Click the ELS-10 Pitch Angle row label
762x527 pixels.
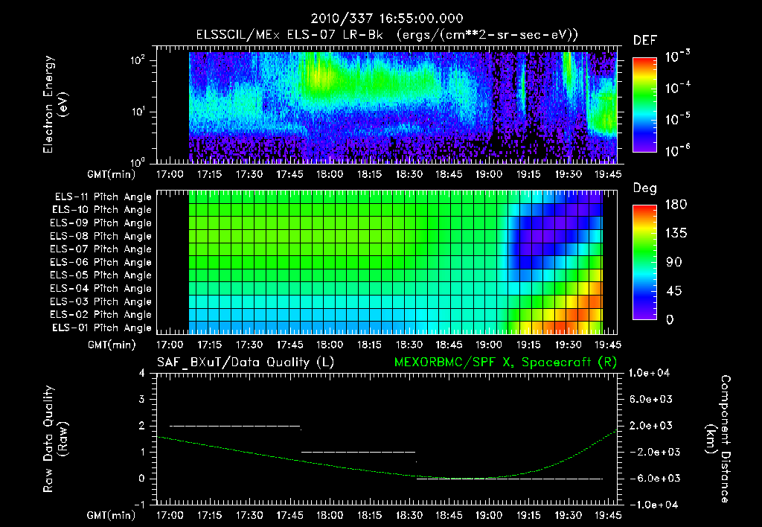pyautogui.click(x=102, y=210)
